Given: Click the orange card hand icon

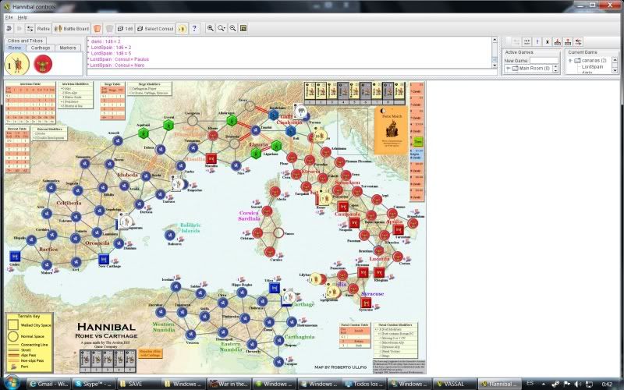Looking at the screenshot, I should click(x=97, y=29).
